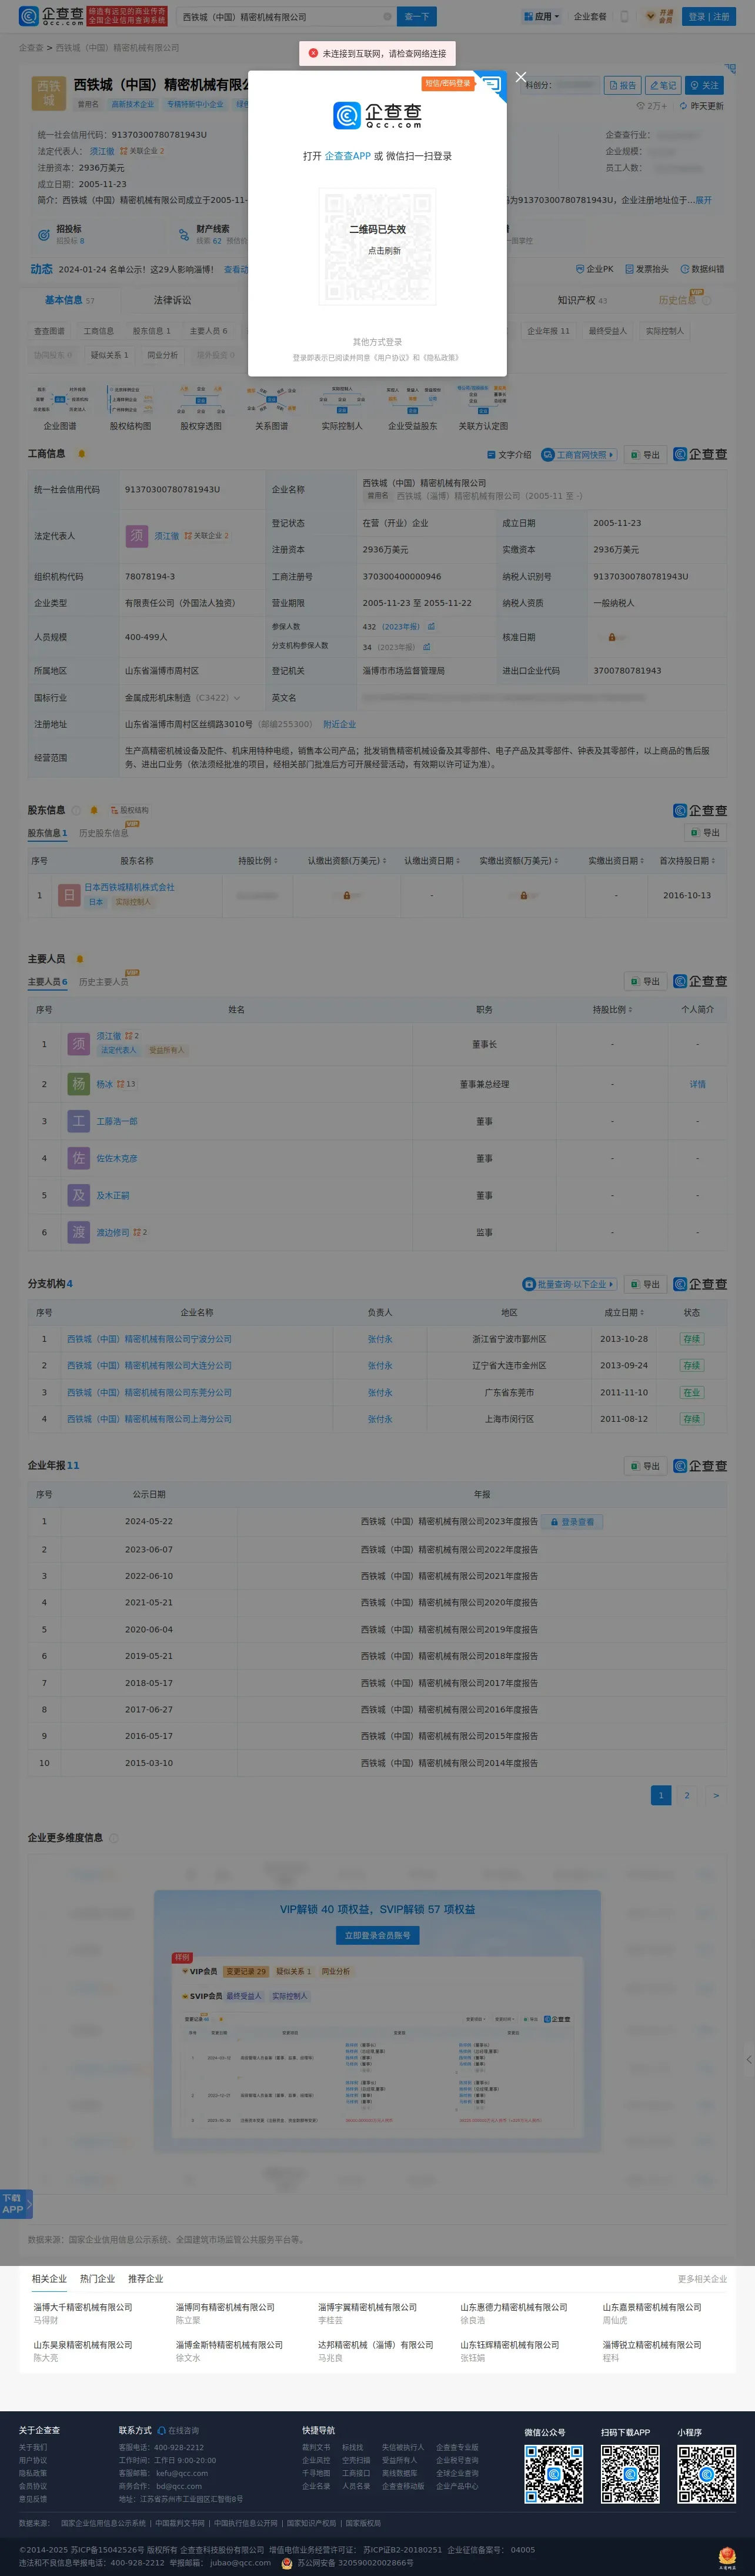Click the lock icon in the 核准日期 cell
755x2576 pixels.
612,637
